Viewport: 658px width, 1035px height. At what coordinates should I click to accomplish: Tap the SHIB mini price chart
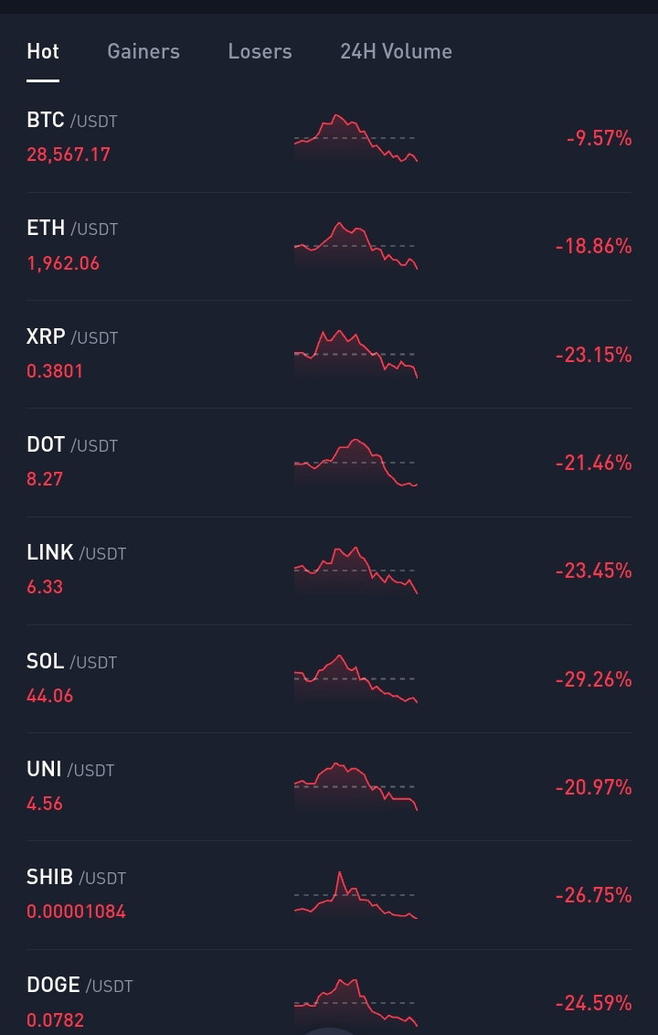coord(356,895)
